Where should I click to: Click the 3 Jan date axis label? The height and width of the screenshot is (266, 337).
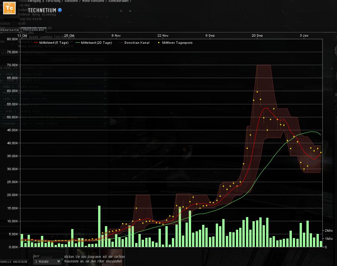pyautogui.click(x=304, y=36)
